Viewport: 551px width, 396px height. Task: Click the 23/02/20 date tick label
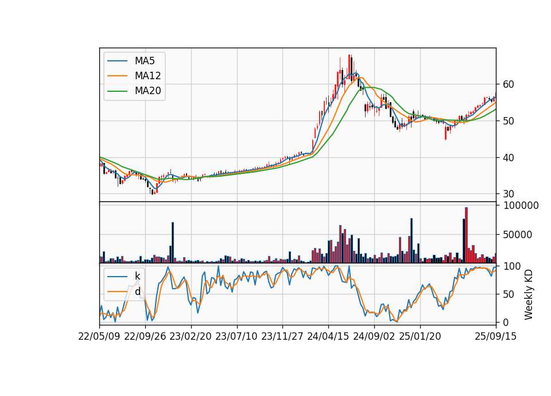tap(191, 336)
